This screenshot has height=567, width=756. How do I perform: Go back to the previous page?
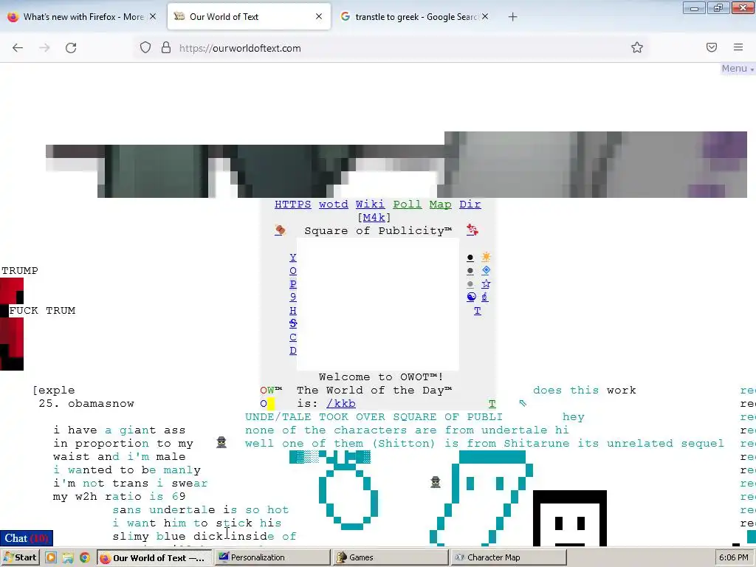pos(18,48)
